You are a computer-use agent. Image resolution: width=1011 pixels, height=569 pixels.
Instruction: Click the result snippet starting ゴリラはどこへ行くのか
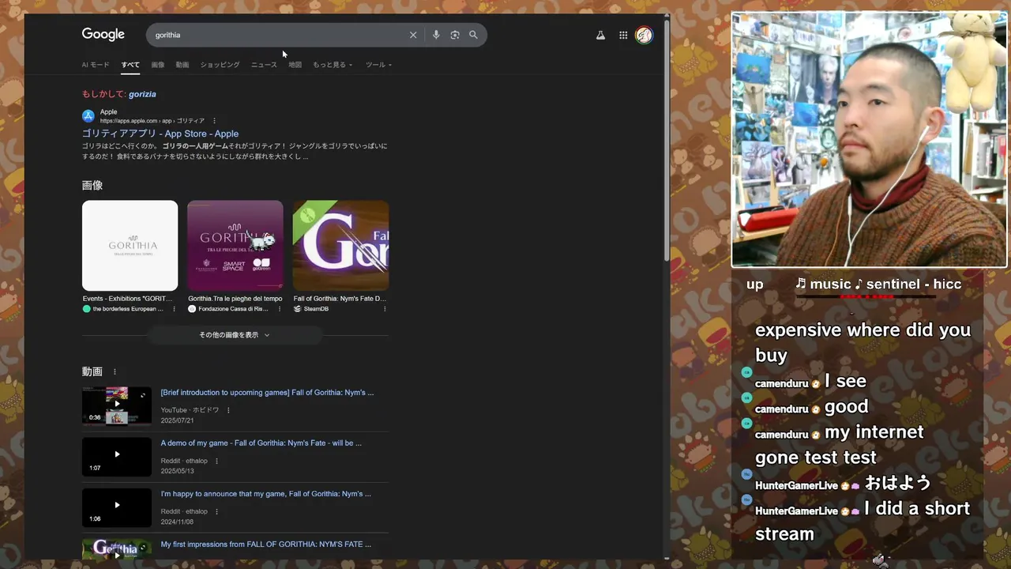tap(235, 151)
